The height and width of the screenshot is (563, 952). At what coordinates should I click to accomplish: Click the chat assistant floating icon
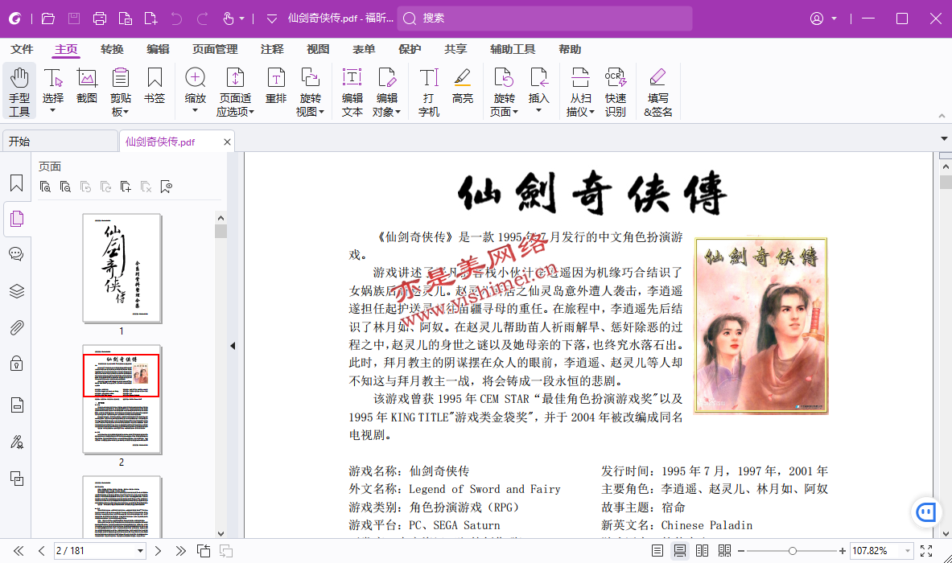point(926,512)
